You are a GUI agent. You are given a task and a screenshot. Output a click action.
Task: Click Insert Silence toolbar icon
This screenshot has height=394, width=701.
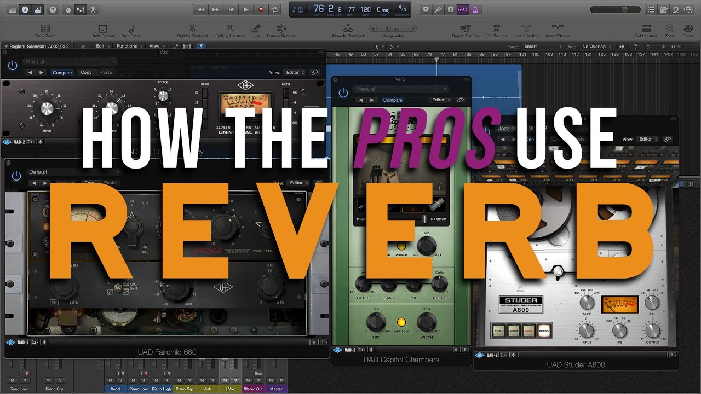(x=557, y=28)
